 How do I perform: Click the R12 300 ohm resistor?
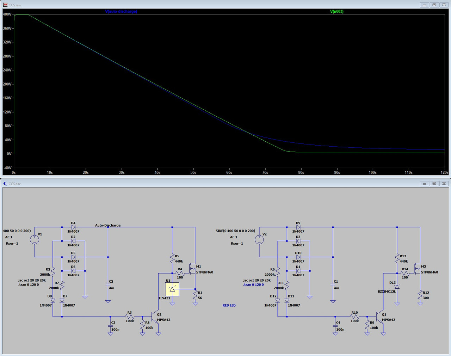pyautogui.click(x=420, y=295)
